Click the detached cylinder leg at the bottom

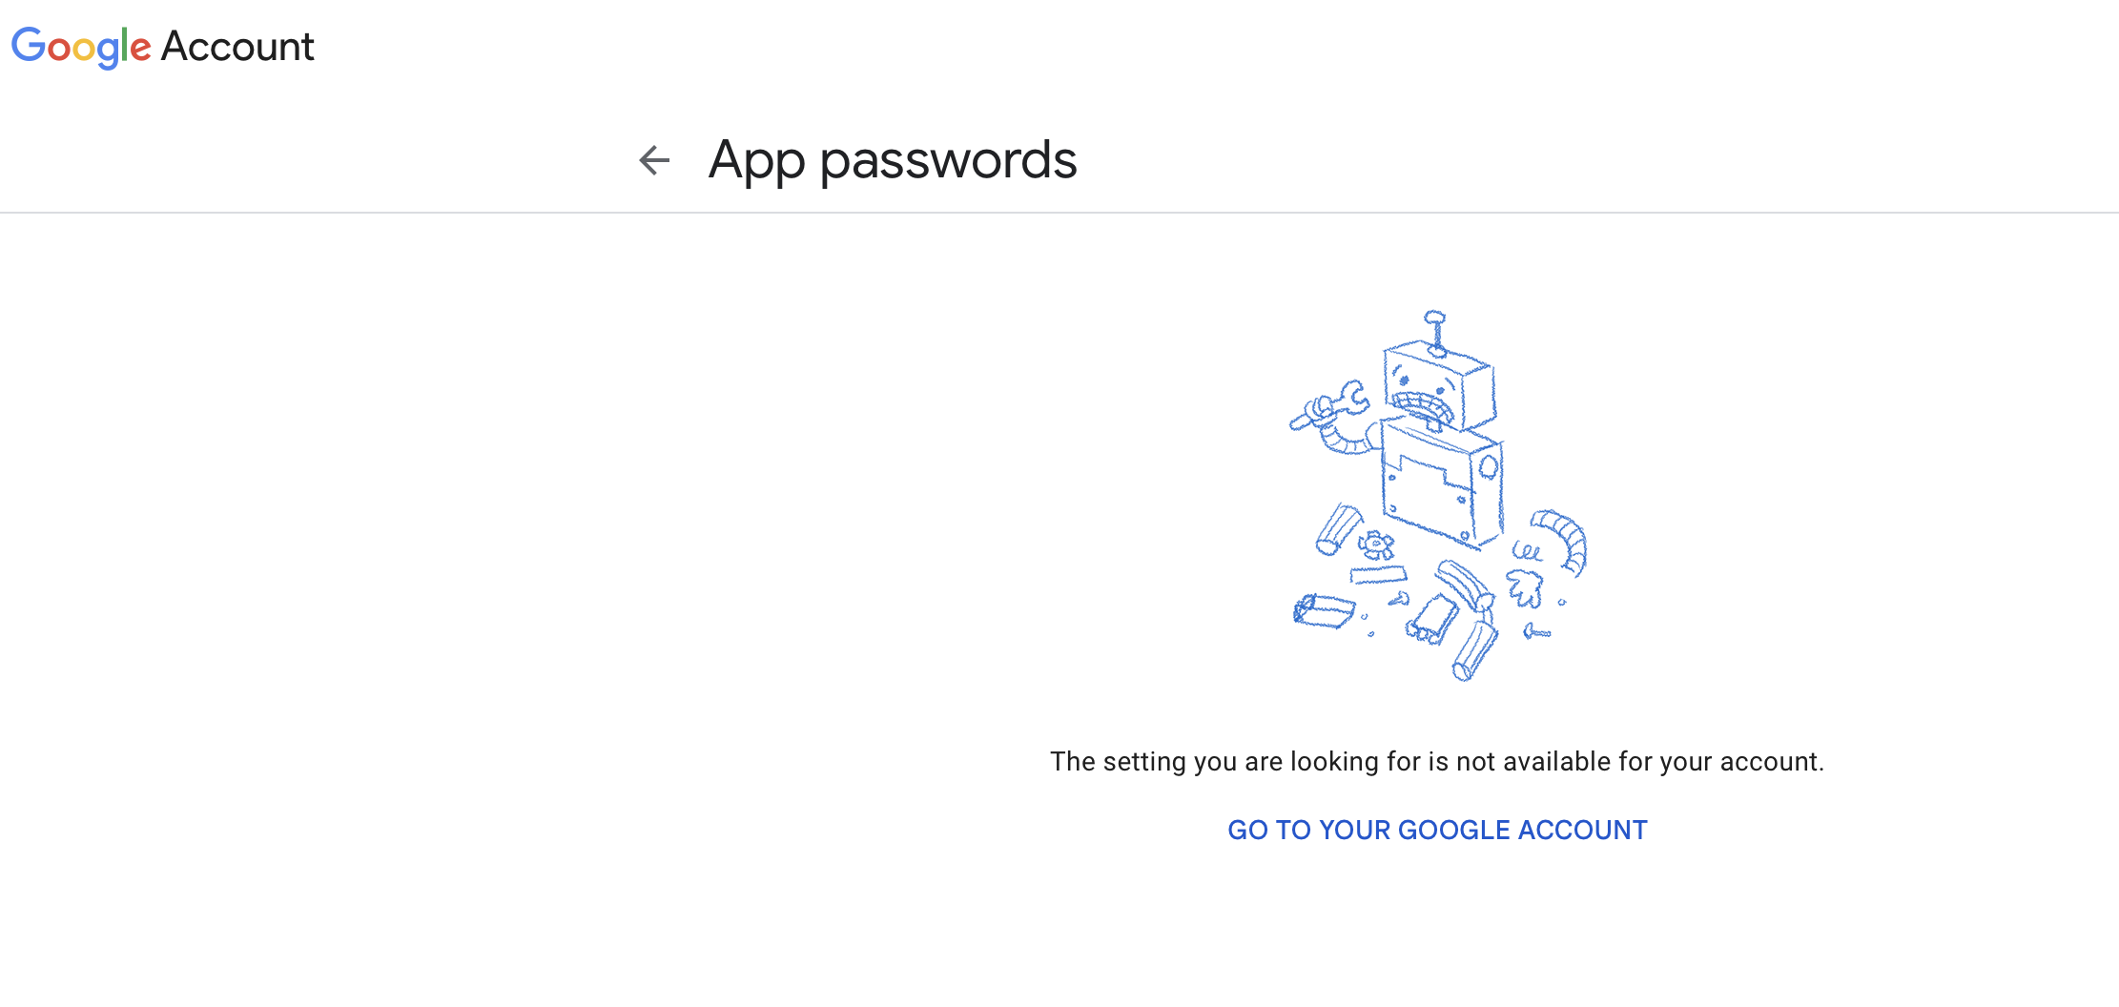[x=1474, y=651]
